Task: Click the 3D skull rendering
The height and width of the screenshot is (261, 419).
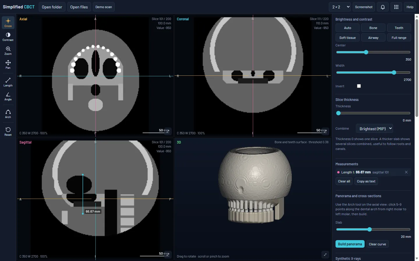Action: pyautogui.click(x=255, y=186)
